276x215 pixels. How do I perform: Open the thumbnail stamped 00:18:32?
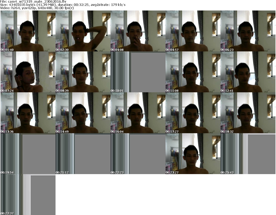pyautogui.click(x=248, y=113)
